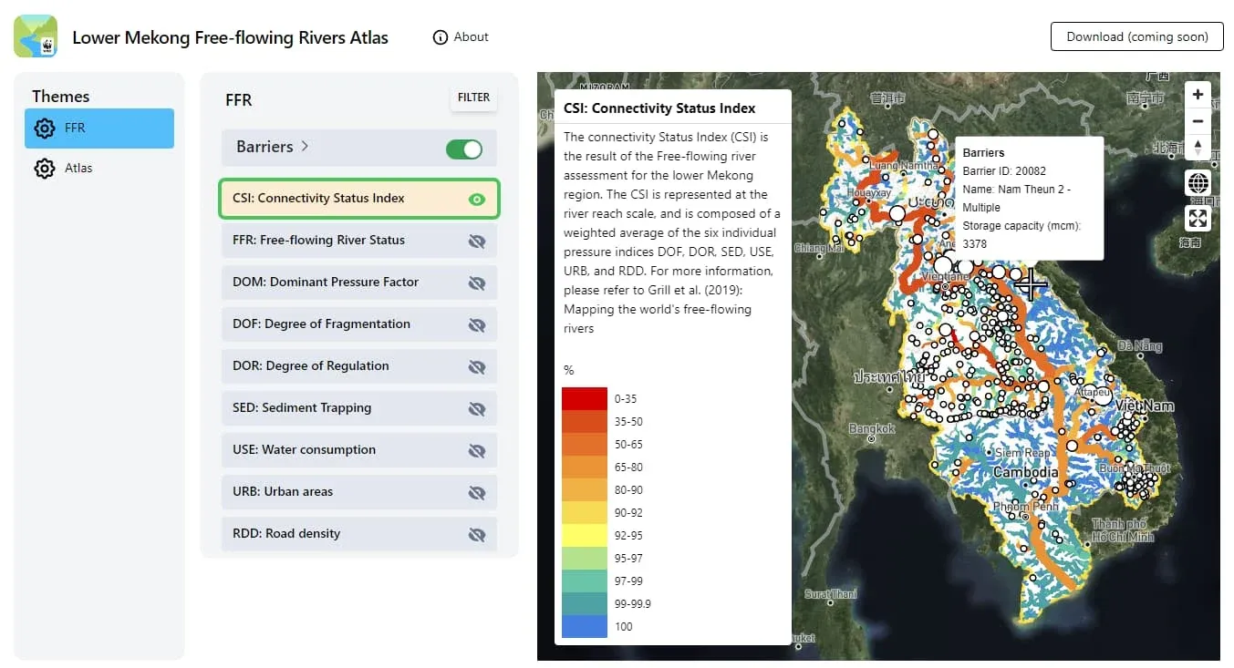
Task: Show the SED Sediment Trapping layer
Action: click(x=476, y=408)
